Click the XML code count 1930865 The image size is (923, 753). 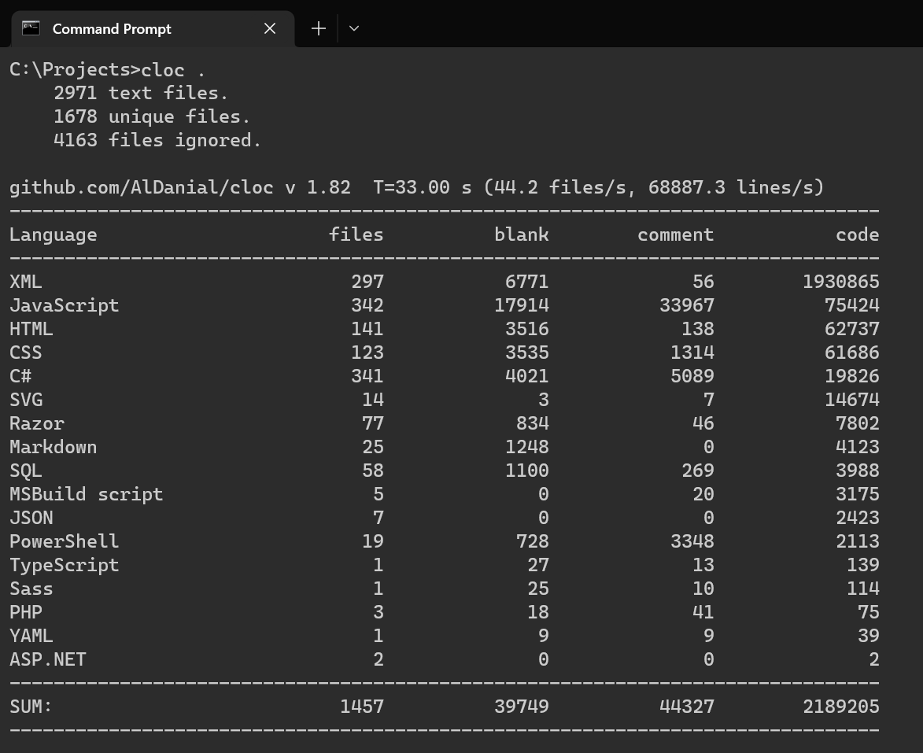pos(840,282)
